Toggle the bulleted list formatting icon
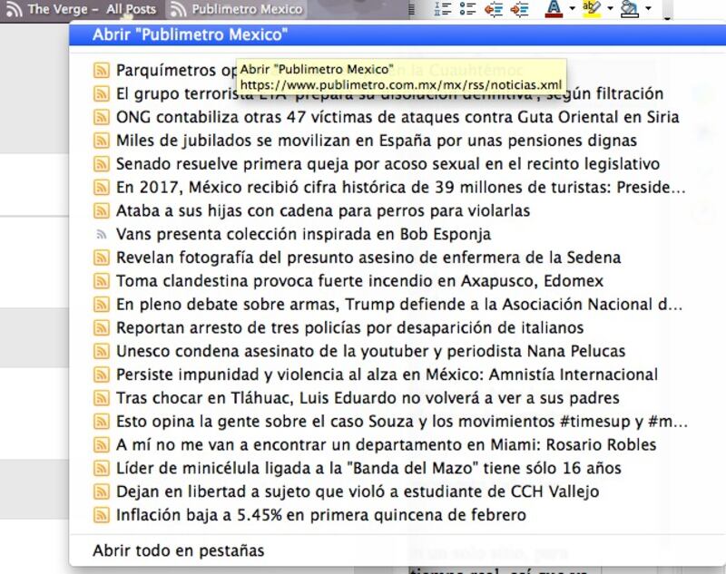This screenshot has width=726, height=574. pos(467,8)
